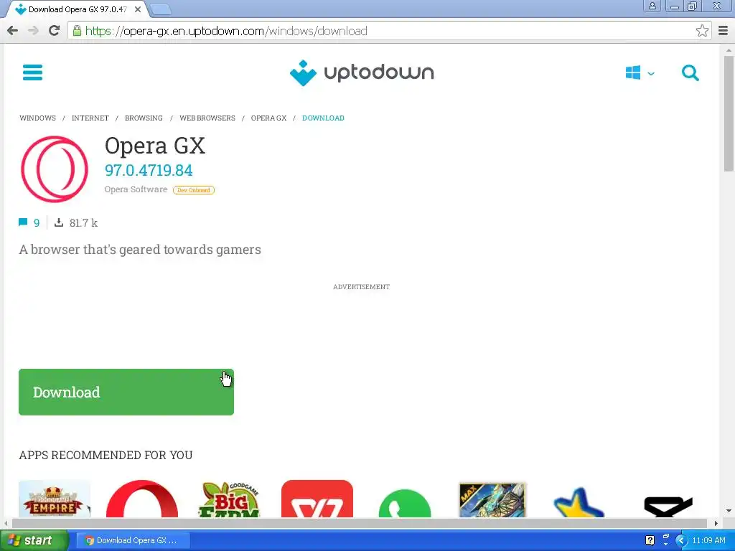The width and height of the screenshot is (735, 551).
Task: Click the taskbar clock 11:09 AM
Action: tap(708, 540)
